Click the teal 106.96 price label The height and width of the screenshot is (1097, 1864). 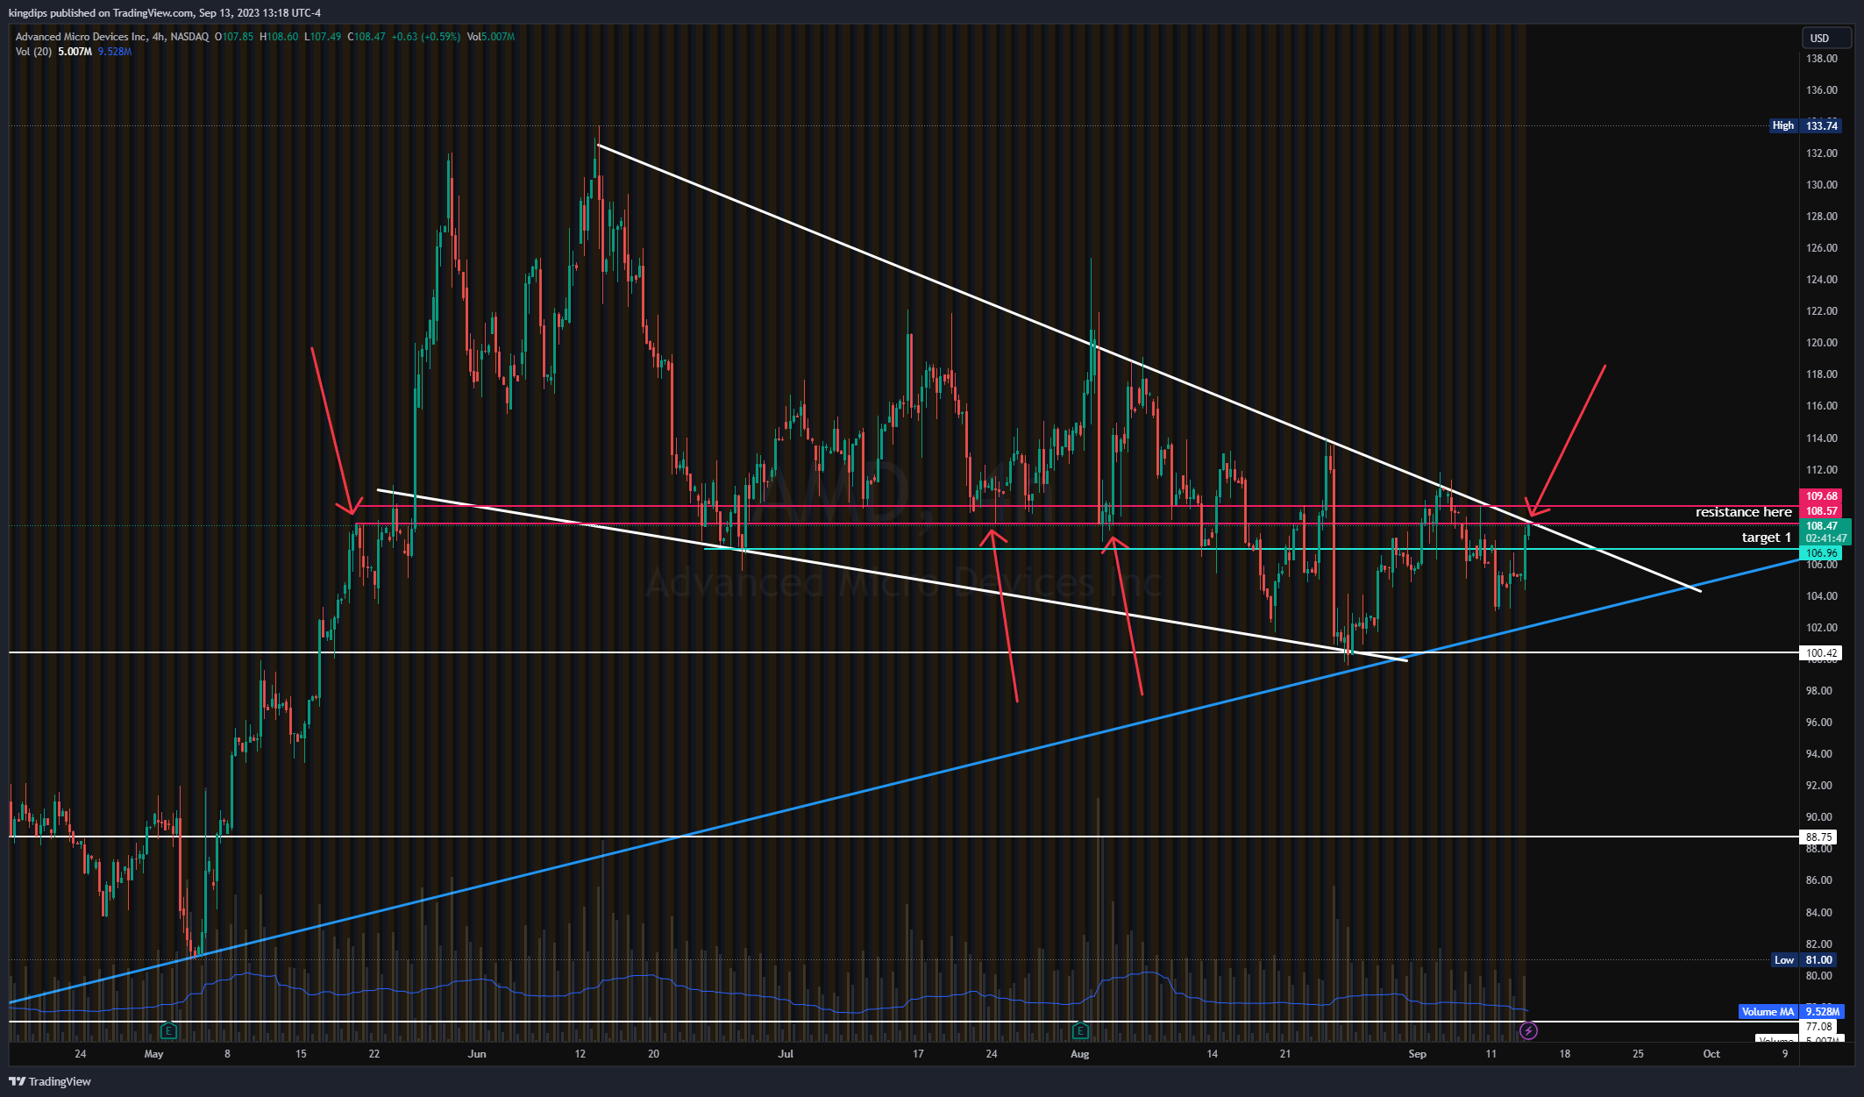click(x=1821, y=553)
